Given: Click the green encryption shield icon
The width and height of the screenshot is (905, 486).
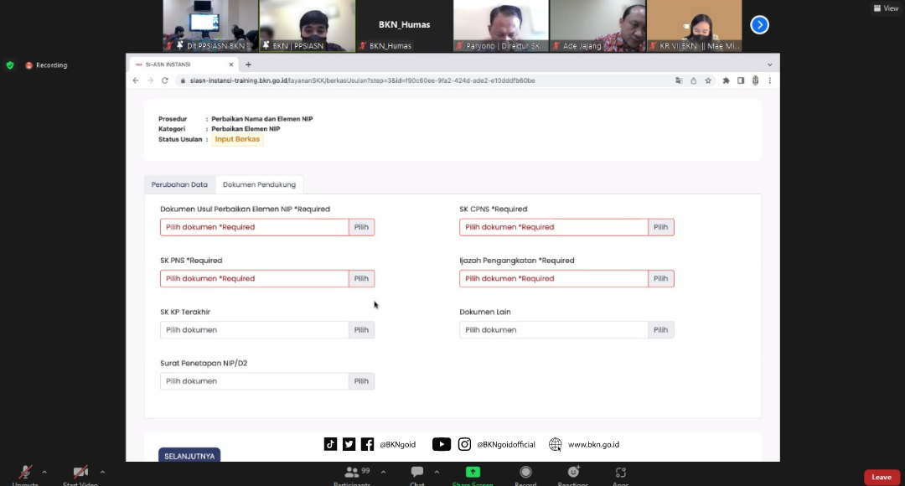Looking at the screenshot, I should (x=10, y=65).
